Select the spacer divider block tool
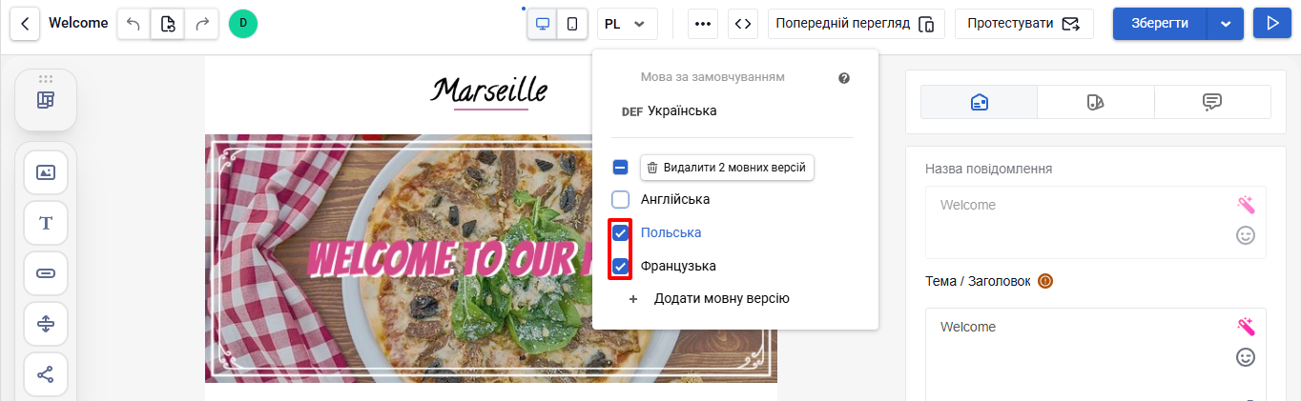Screen dimensions: 1301x401 click(46, 324)
